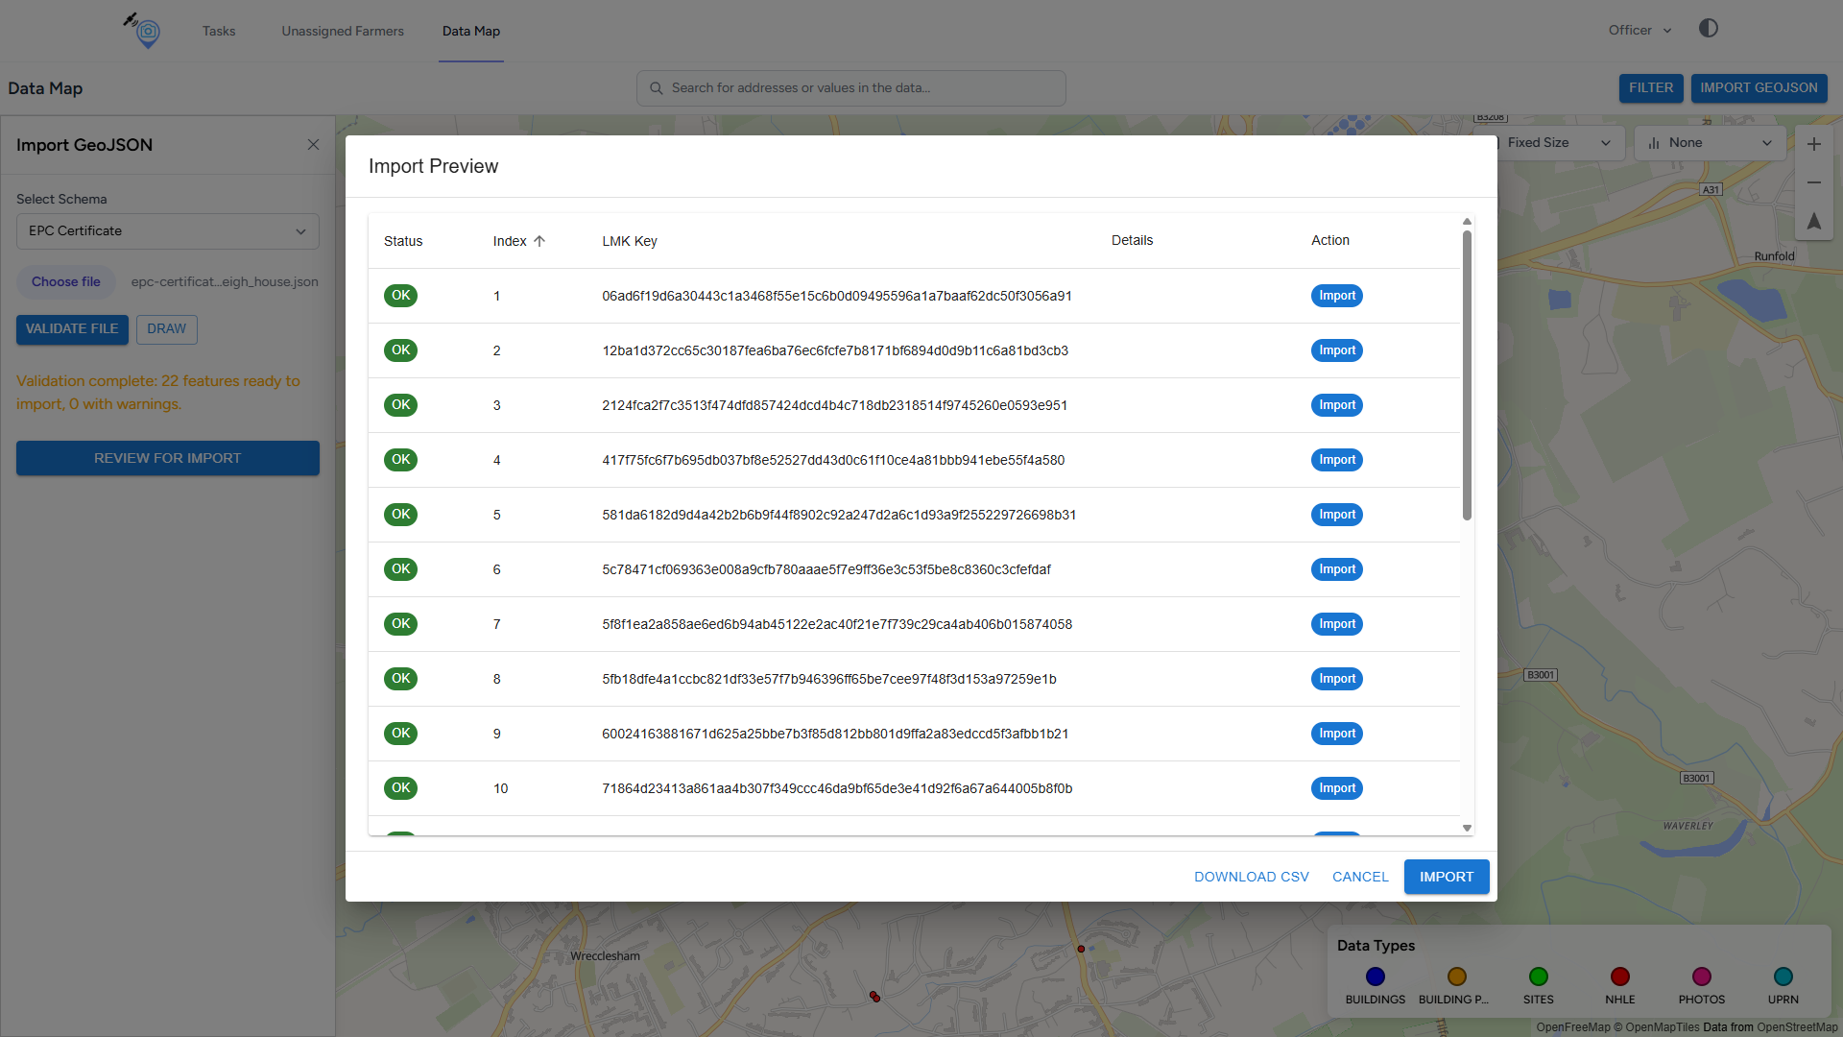Import row 5 with its Import button
Viewport: 1843px width, 1037px height.
(x=1336, y=515)
